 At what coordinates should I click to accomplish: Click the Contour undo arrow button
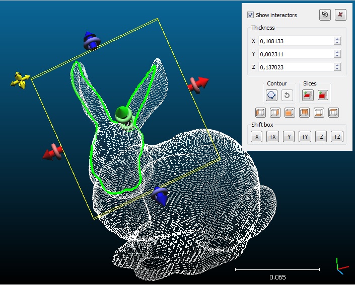click(287, 95)
